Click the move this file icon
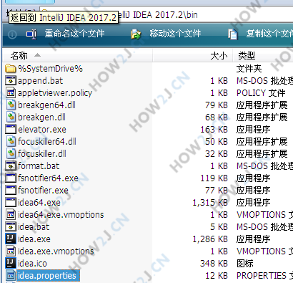Image resolution: width=293 pixels, height=283 pixels. point(136,34)
